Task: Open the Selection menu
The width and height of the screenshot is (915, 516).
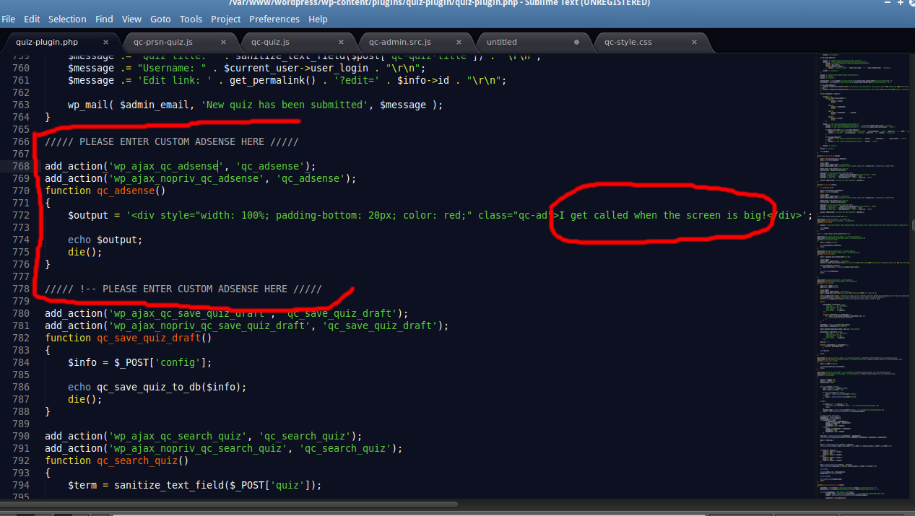Action: [67, 19]
